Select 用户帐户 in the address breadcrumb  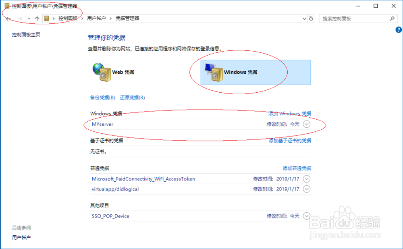point(96,18)
